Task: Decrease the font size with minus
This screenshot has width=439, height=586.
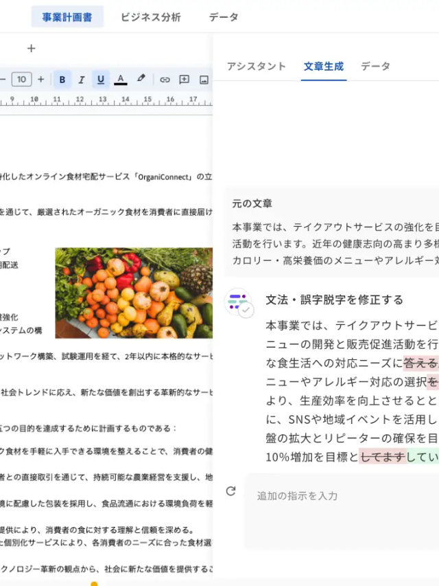Action: point(3,80)
